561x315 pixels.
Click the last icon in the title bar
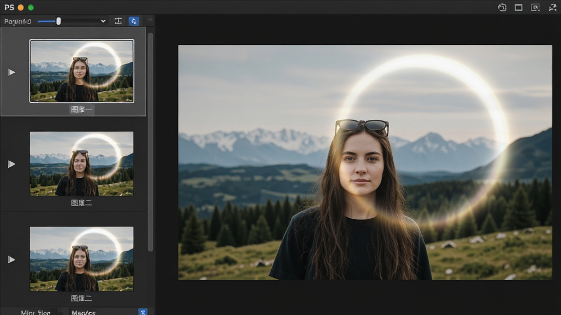(552, 8)
